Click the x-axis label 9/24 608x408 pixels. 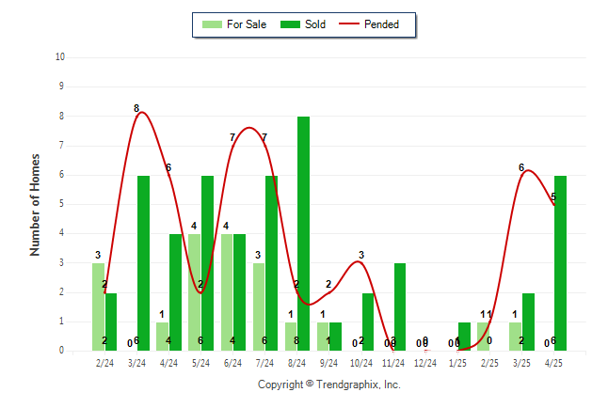[328, 363]
